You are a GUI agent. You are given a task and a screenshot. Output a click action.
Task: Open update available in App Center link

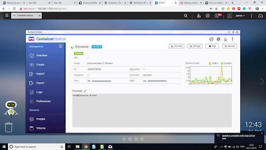[238, 137]
